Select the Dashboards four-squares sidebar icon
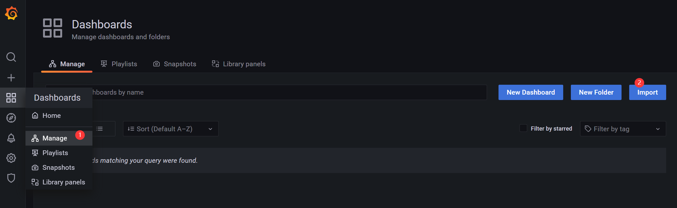The width and height of the screenshot is (677, 208). coord(11,98)
